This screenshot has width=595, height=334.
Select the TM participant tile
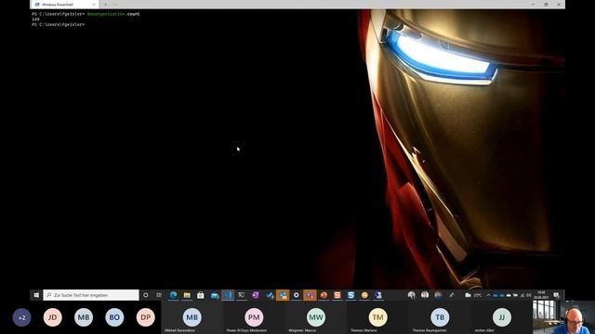[x=377, y=317]
